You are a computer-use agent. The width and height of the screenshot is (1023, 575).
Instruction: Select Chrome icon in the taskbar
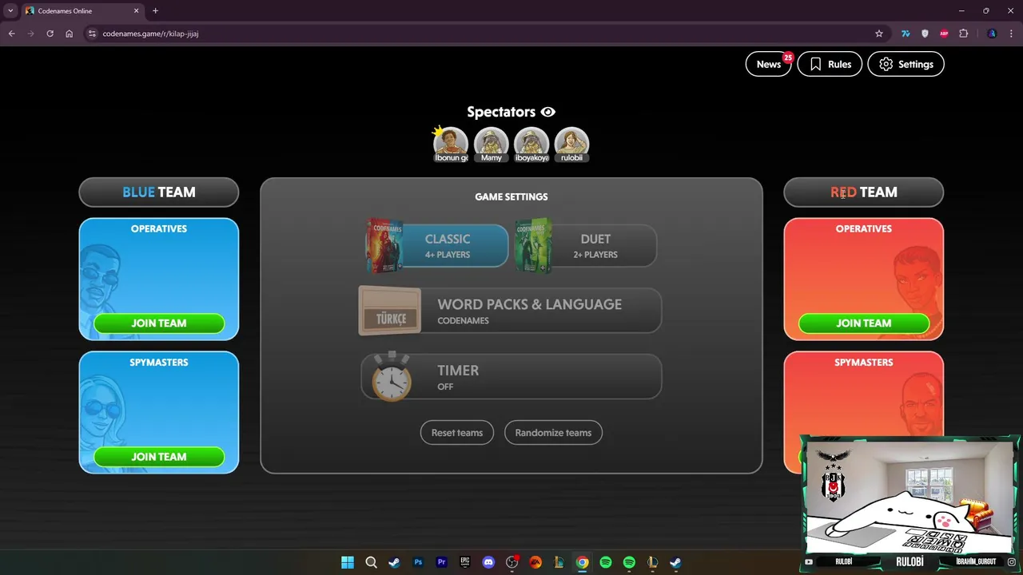(x=583, y=562)
